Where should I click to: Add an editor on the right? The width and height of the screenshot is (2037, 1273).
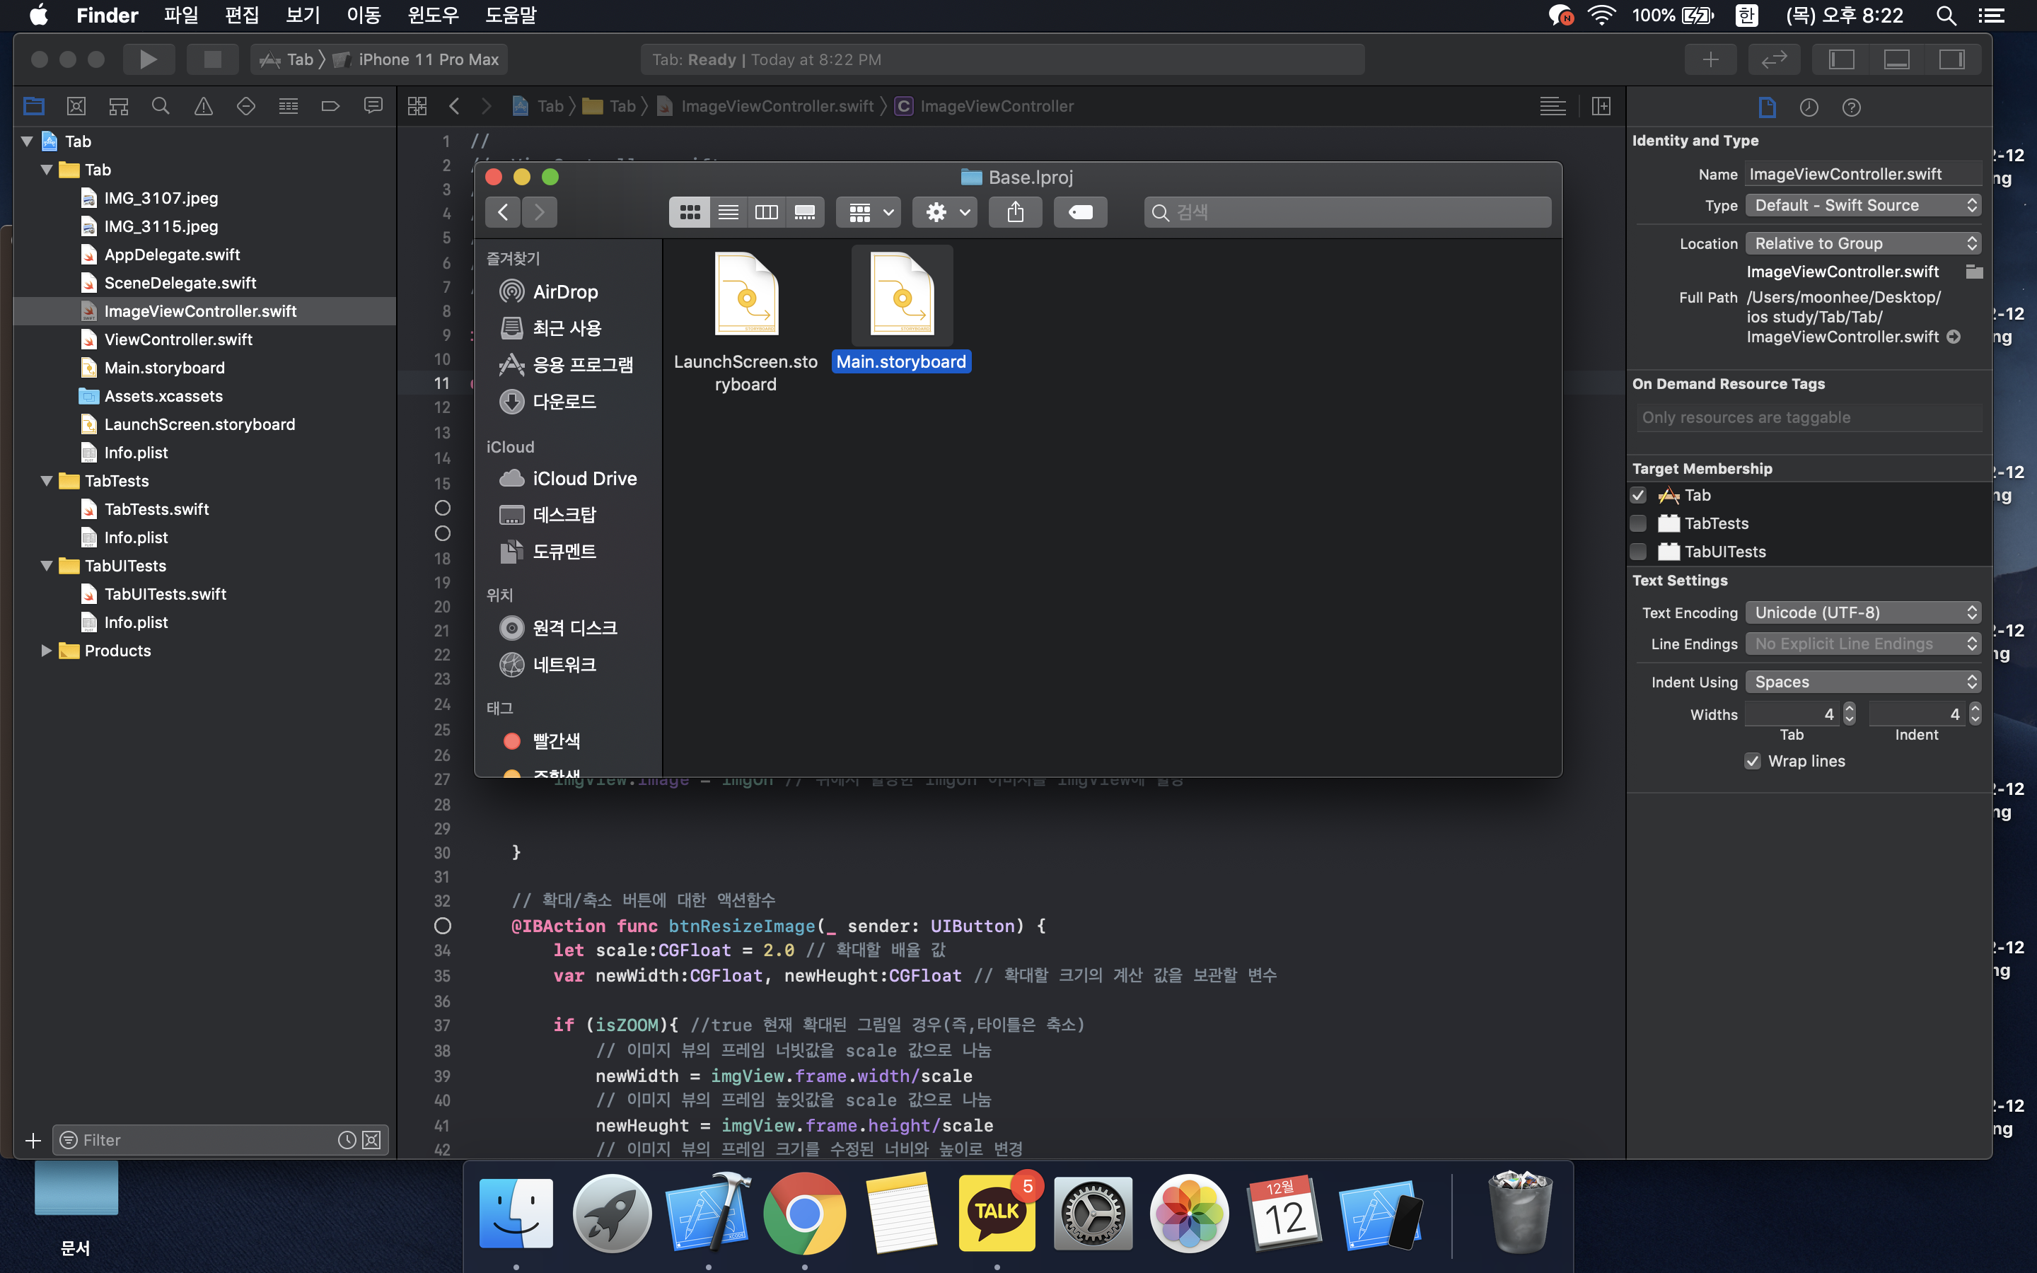click(1601, 106)
